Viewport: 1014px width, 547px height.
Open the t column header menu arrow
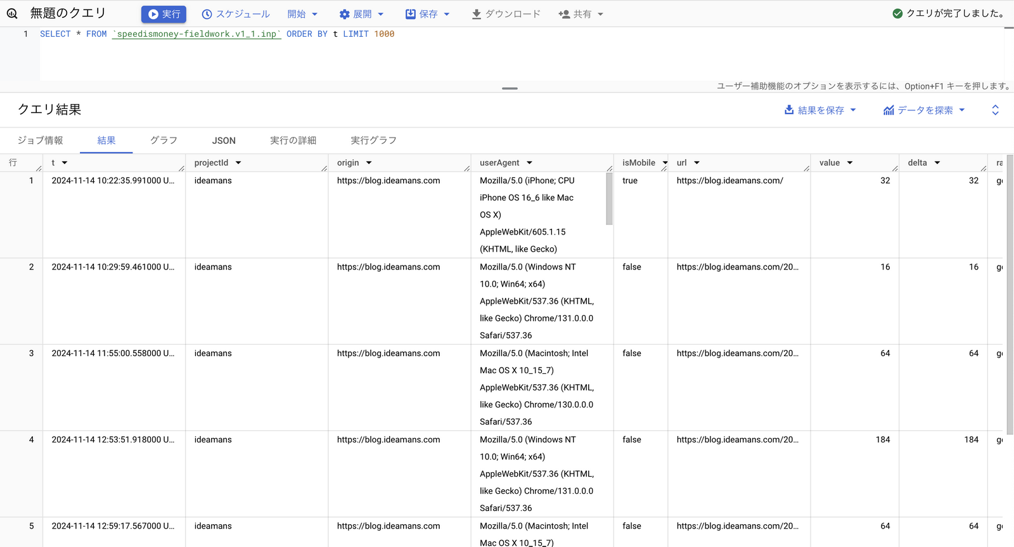[65, 163]
